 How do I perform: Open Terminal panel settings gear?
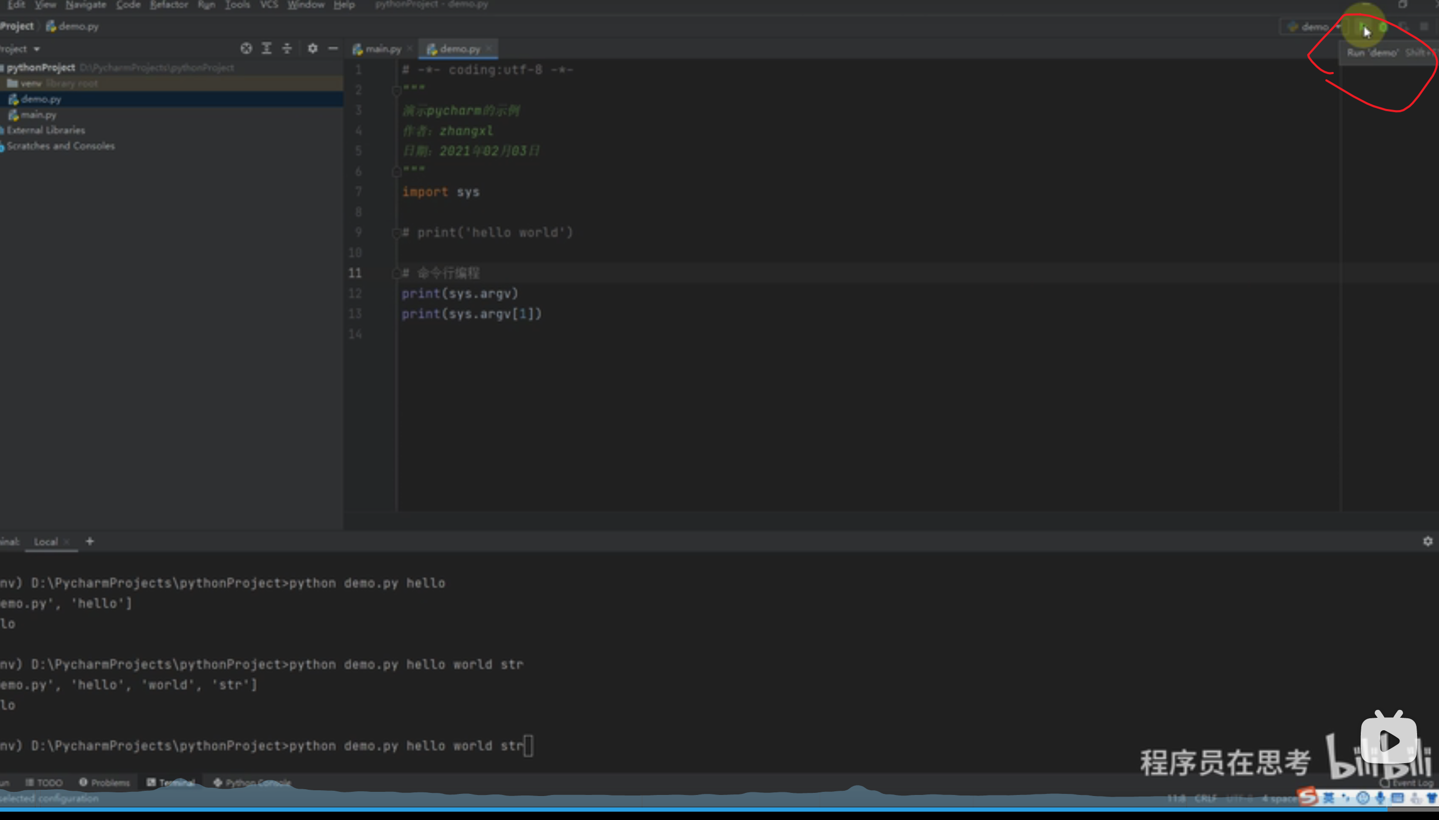pyautogui.click(x=1428, y=541)
